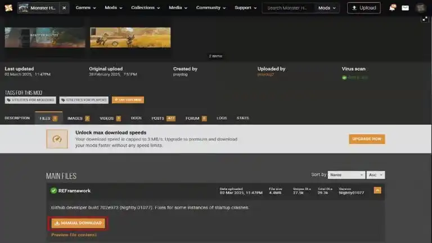Open the second desert gameplay thumbnail

coord(130,38)
